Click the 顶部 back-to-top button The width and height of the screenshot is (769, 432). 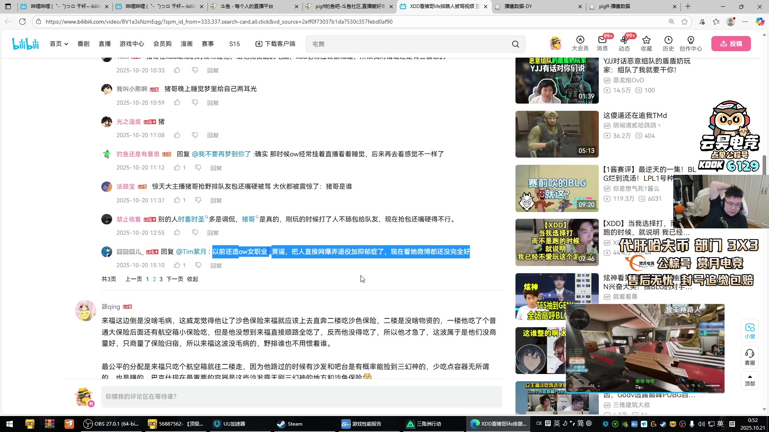tap(750, 380)
